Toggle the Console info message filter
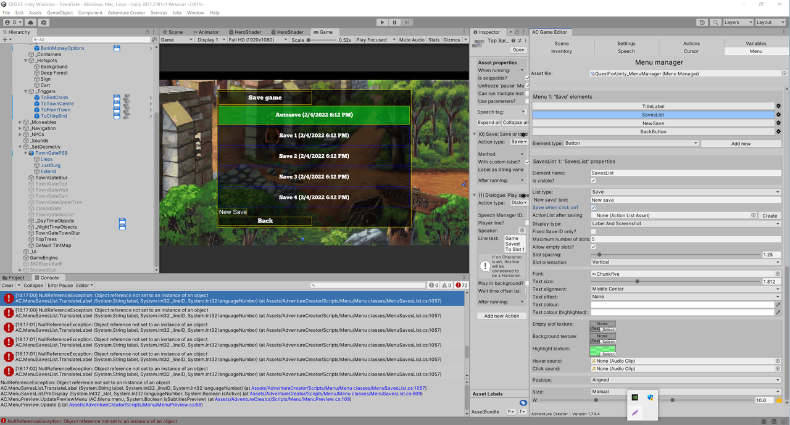The height and width of the screenshot is (425, 790). pos(434,286)
